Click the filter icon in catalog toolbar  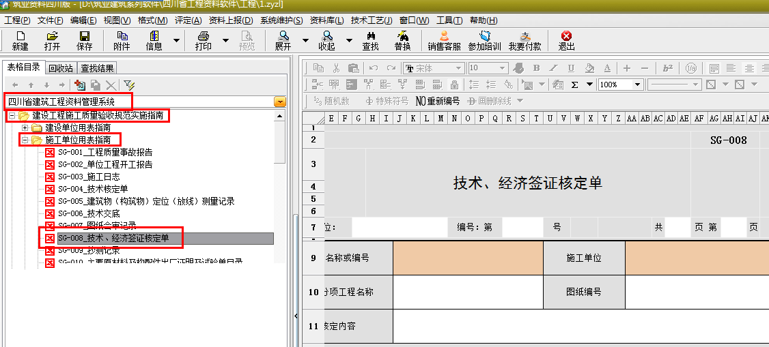point(129,85)
